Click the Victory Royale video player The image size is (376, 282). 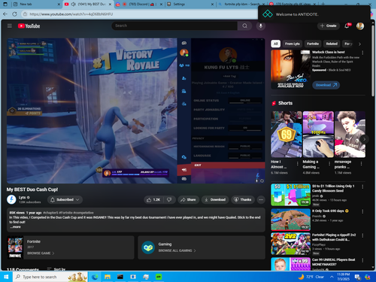tap(135, 111)
